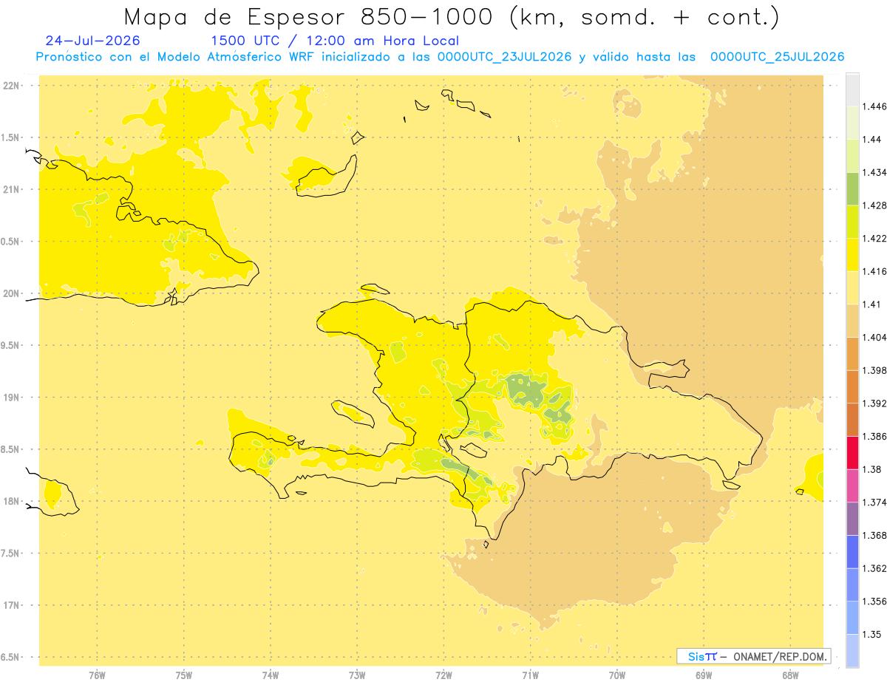Click the '20N' latitude label
The image size is (887, 685).
coord(13,294)
